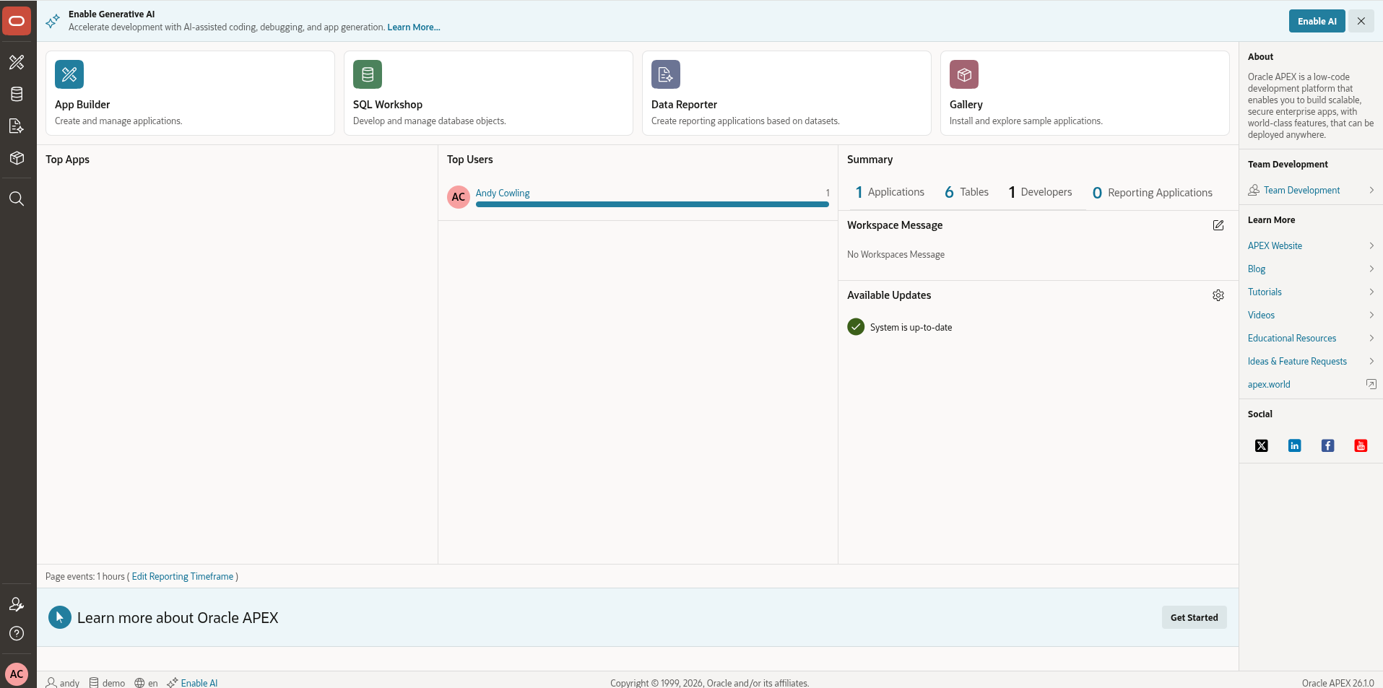The height and width of the screenshot is (688, 1383).
Task: Click the apex.world external link icon
Action: coord(1371,384)
